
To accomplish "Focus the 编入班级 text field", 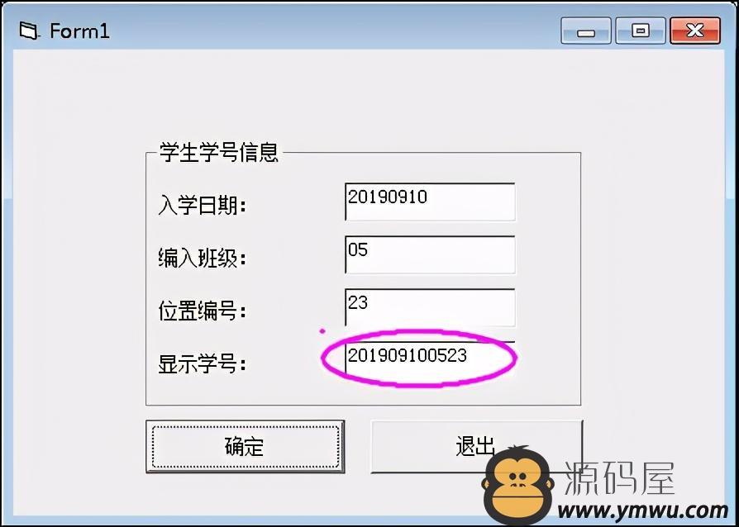I will [430, 254].
